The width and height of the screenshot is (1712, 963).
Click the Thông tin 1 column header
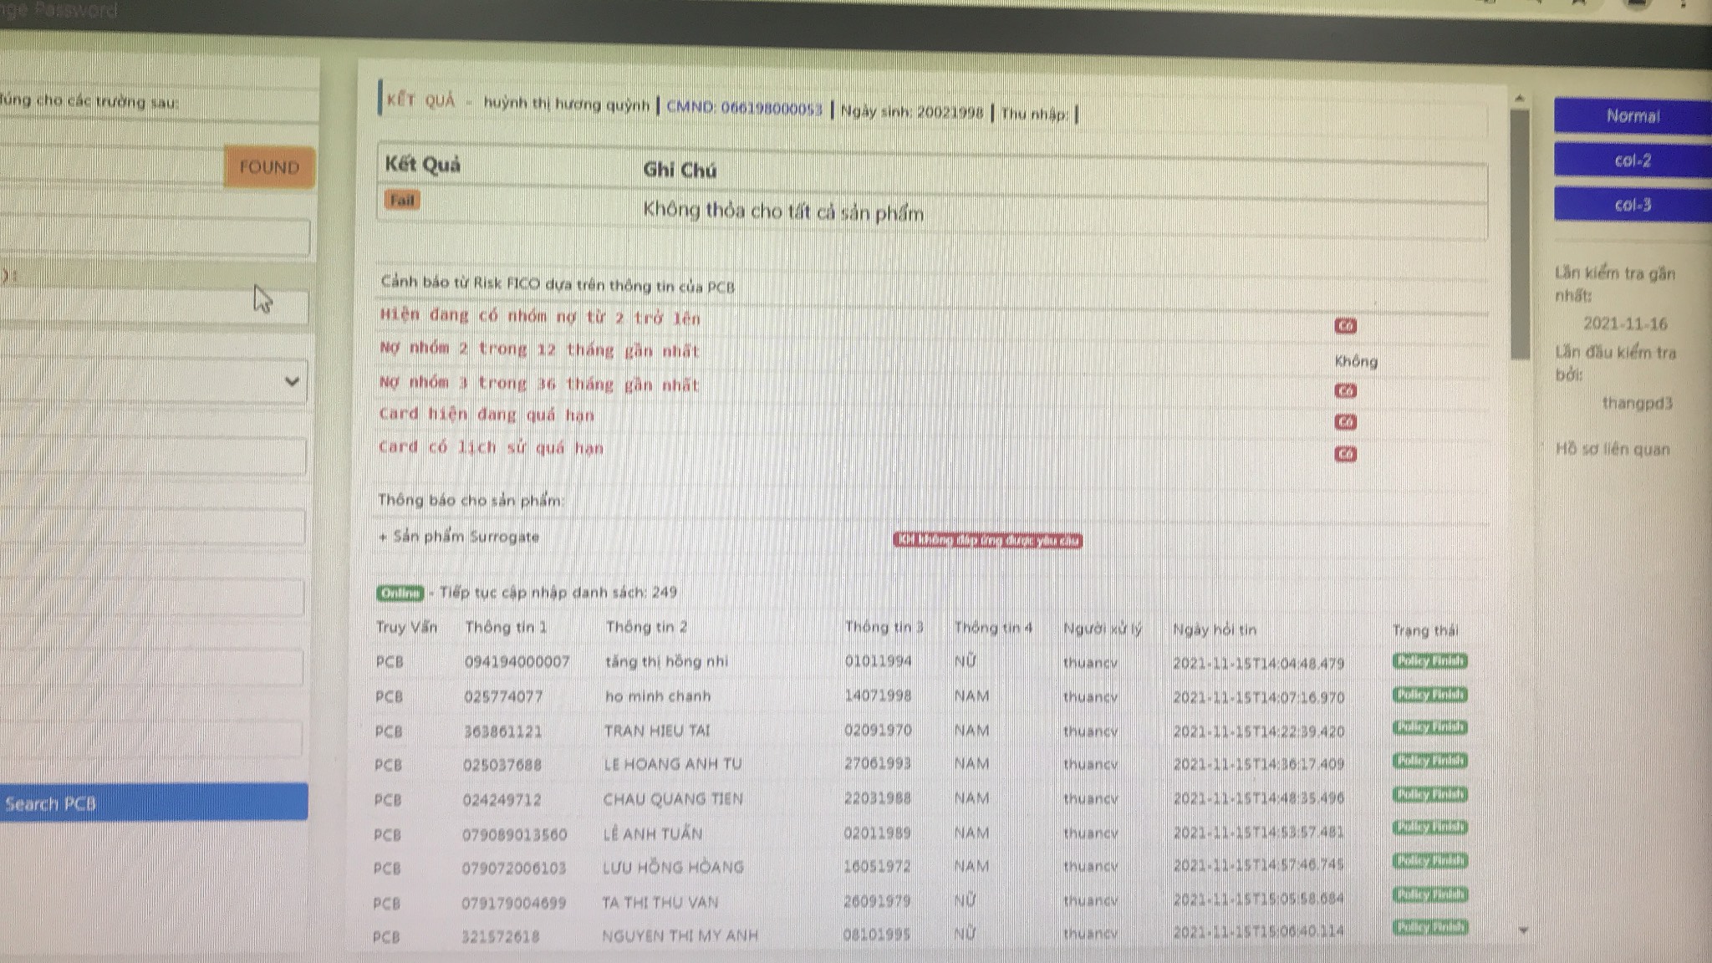[x=506, y=627]
